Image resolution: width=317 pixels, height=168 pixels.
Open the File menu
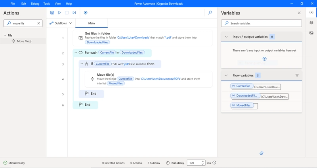coord(13,4)
